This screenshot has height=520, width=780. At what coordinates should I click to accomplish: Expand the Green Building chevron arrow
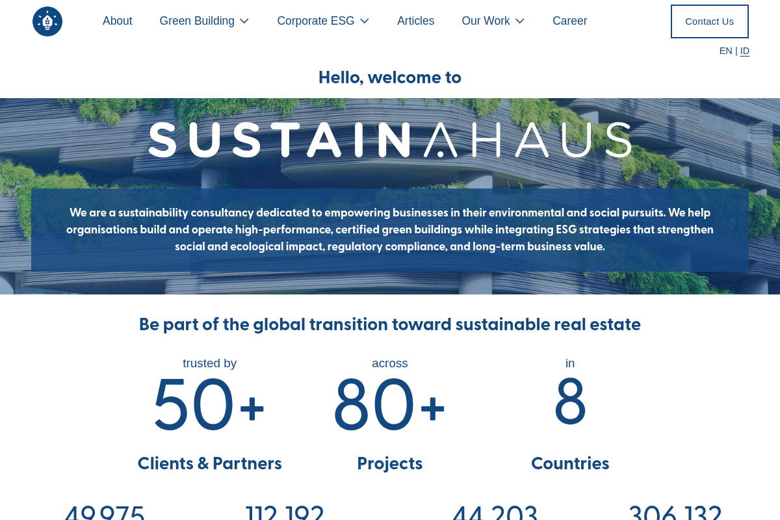click(x=244, y=21)
